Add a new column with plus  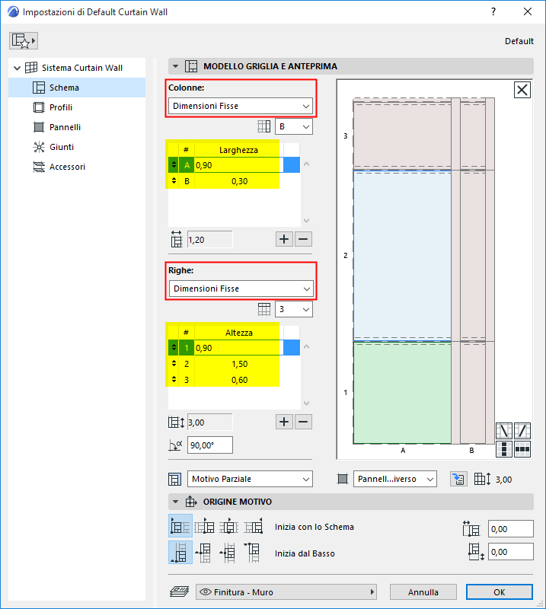284,239
